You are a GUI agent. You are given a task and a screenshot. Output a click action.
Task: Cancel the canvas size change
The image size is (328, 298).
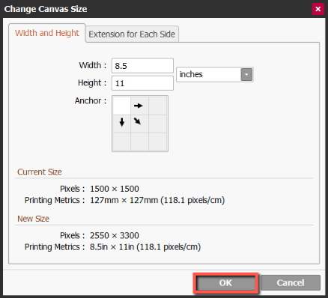(291, 283)
